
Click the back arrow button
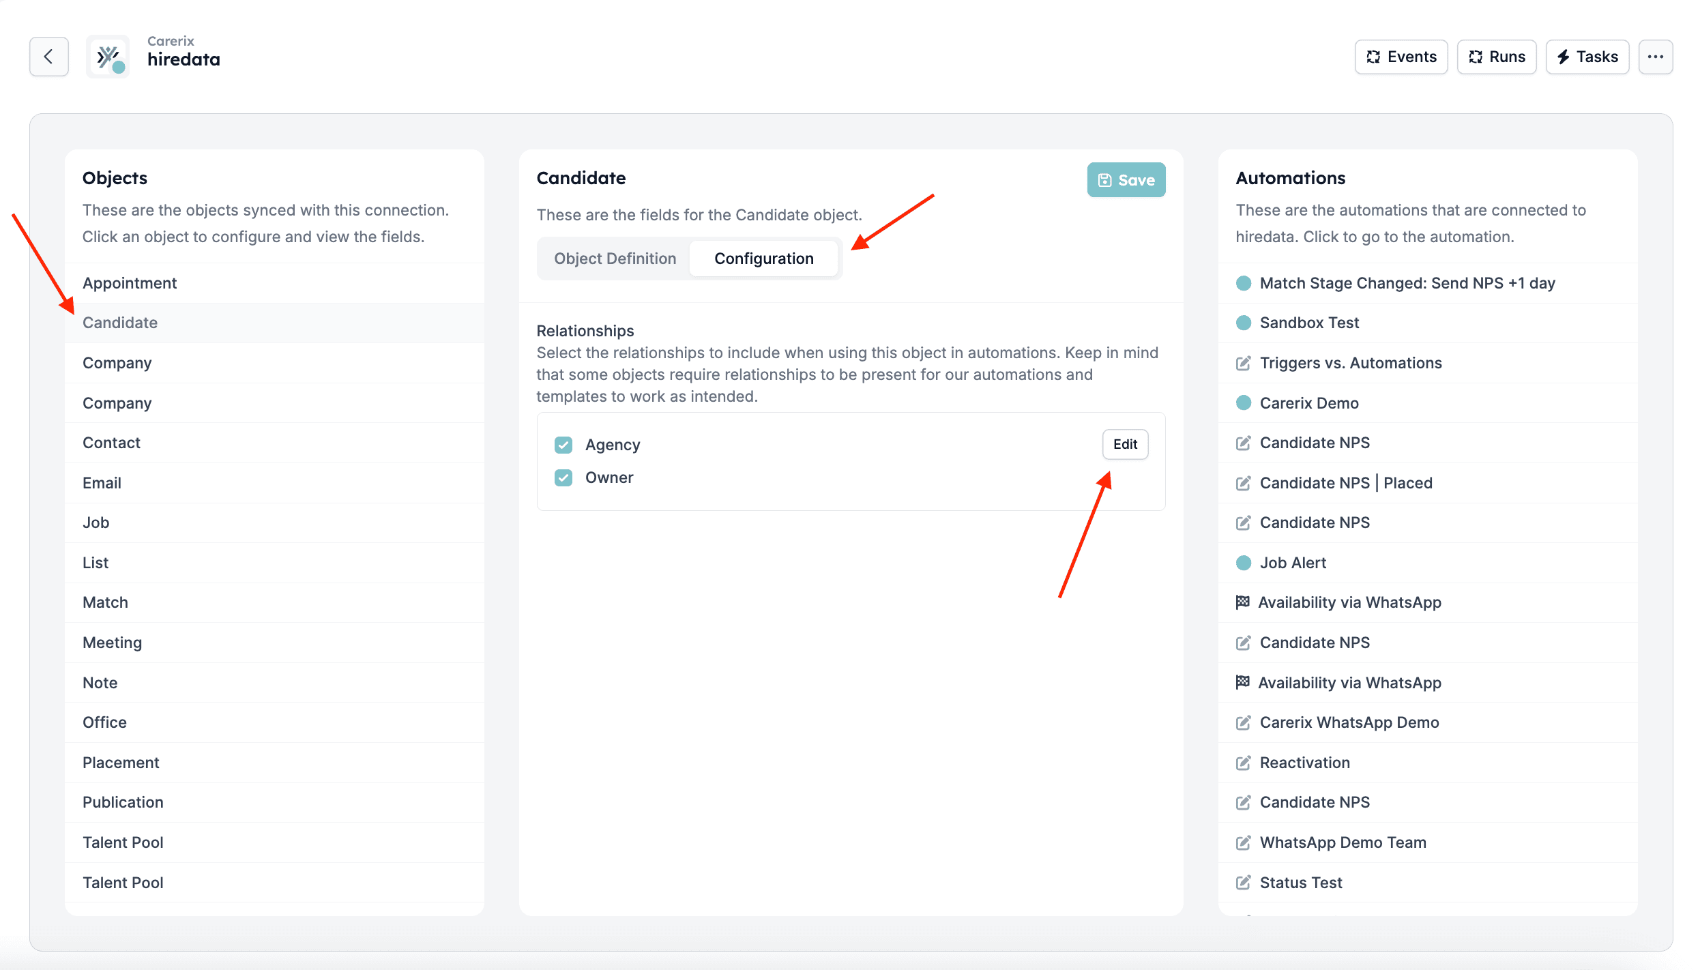click(49, 57)
